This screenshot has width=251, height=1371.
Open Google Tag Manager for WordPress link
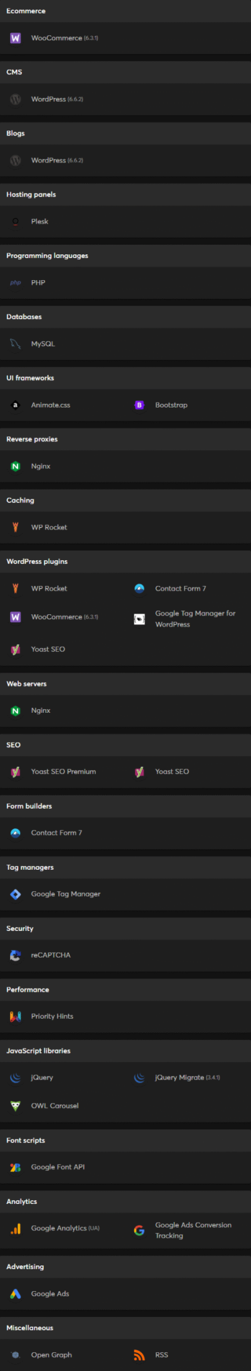pyautogui.click(x=195, y=619)
